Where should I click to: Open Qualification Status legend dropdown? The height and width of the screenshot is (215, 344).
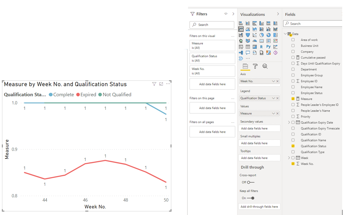[273, 98]
